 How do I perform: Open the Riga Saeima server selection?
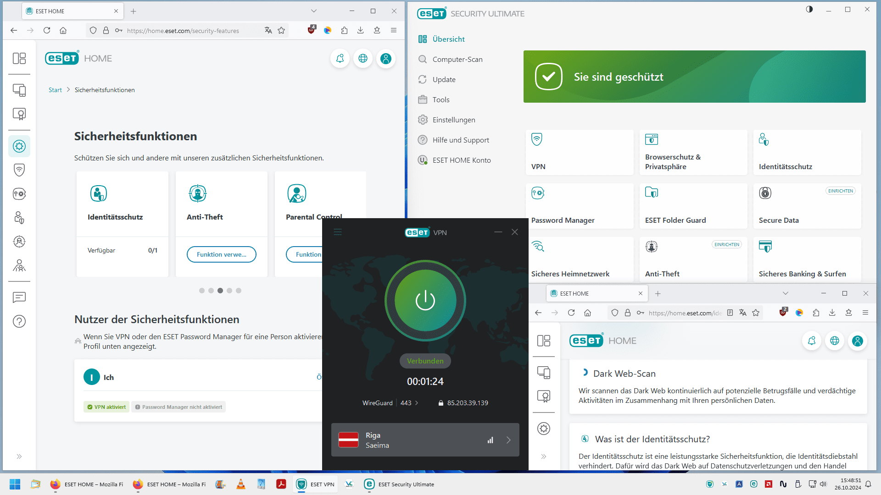[x=425, y=440]
